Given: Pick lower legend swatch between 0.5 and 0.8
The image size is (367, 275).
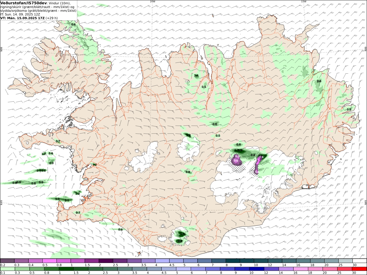Looking at the screenshot, I should tap(37, 269).
